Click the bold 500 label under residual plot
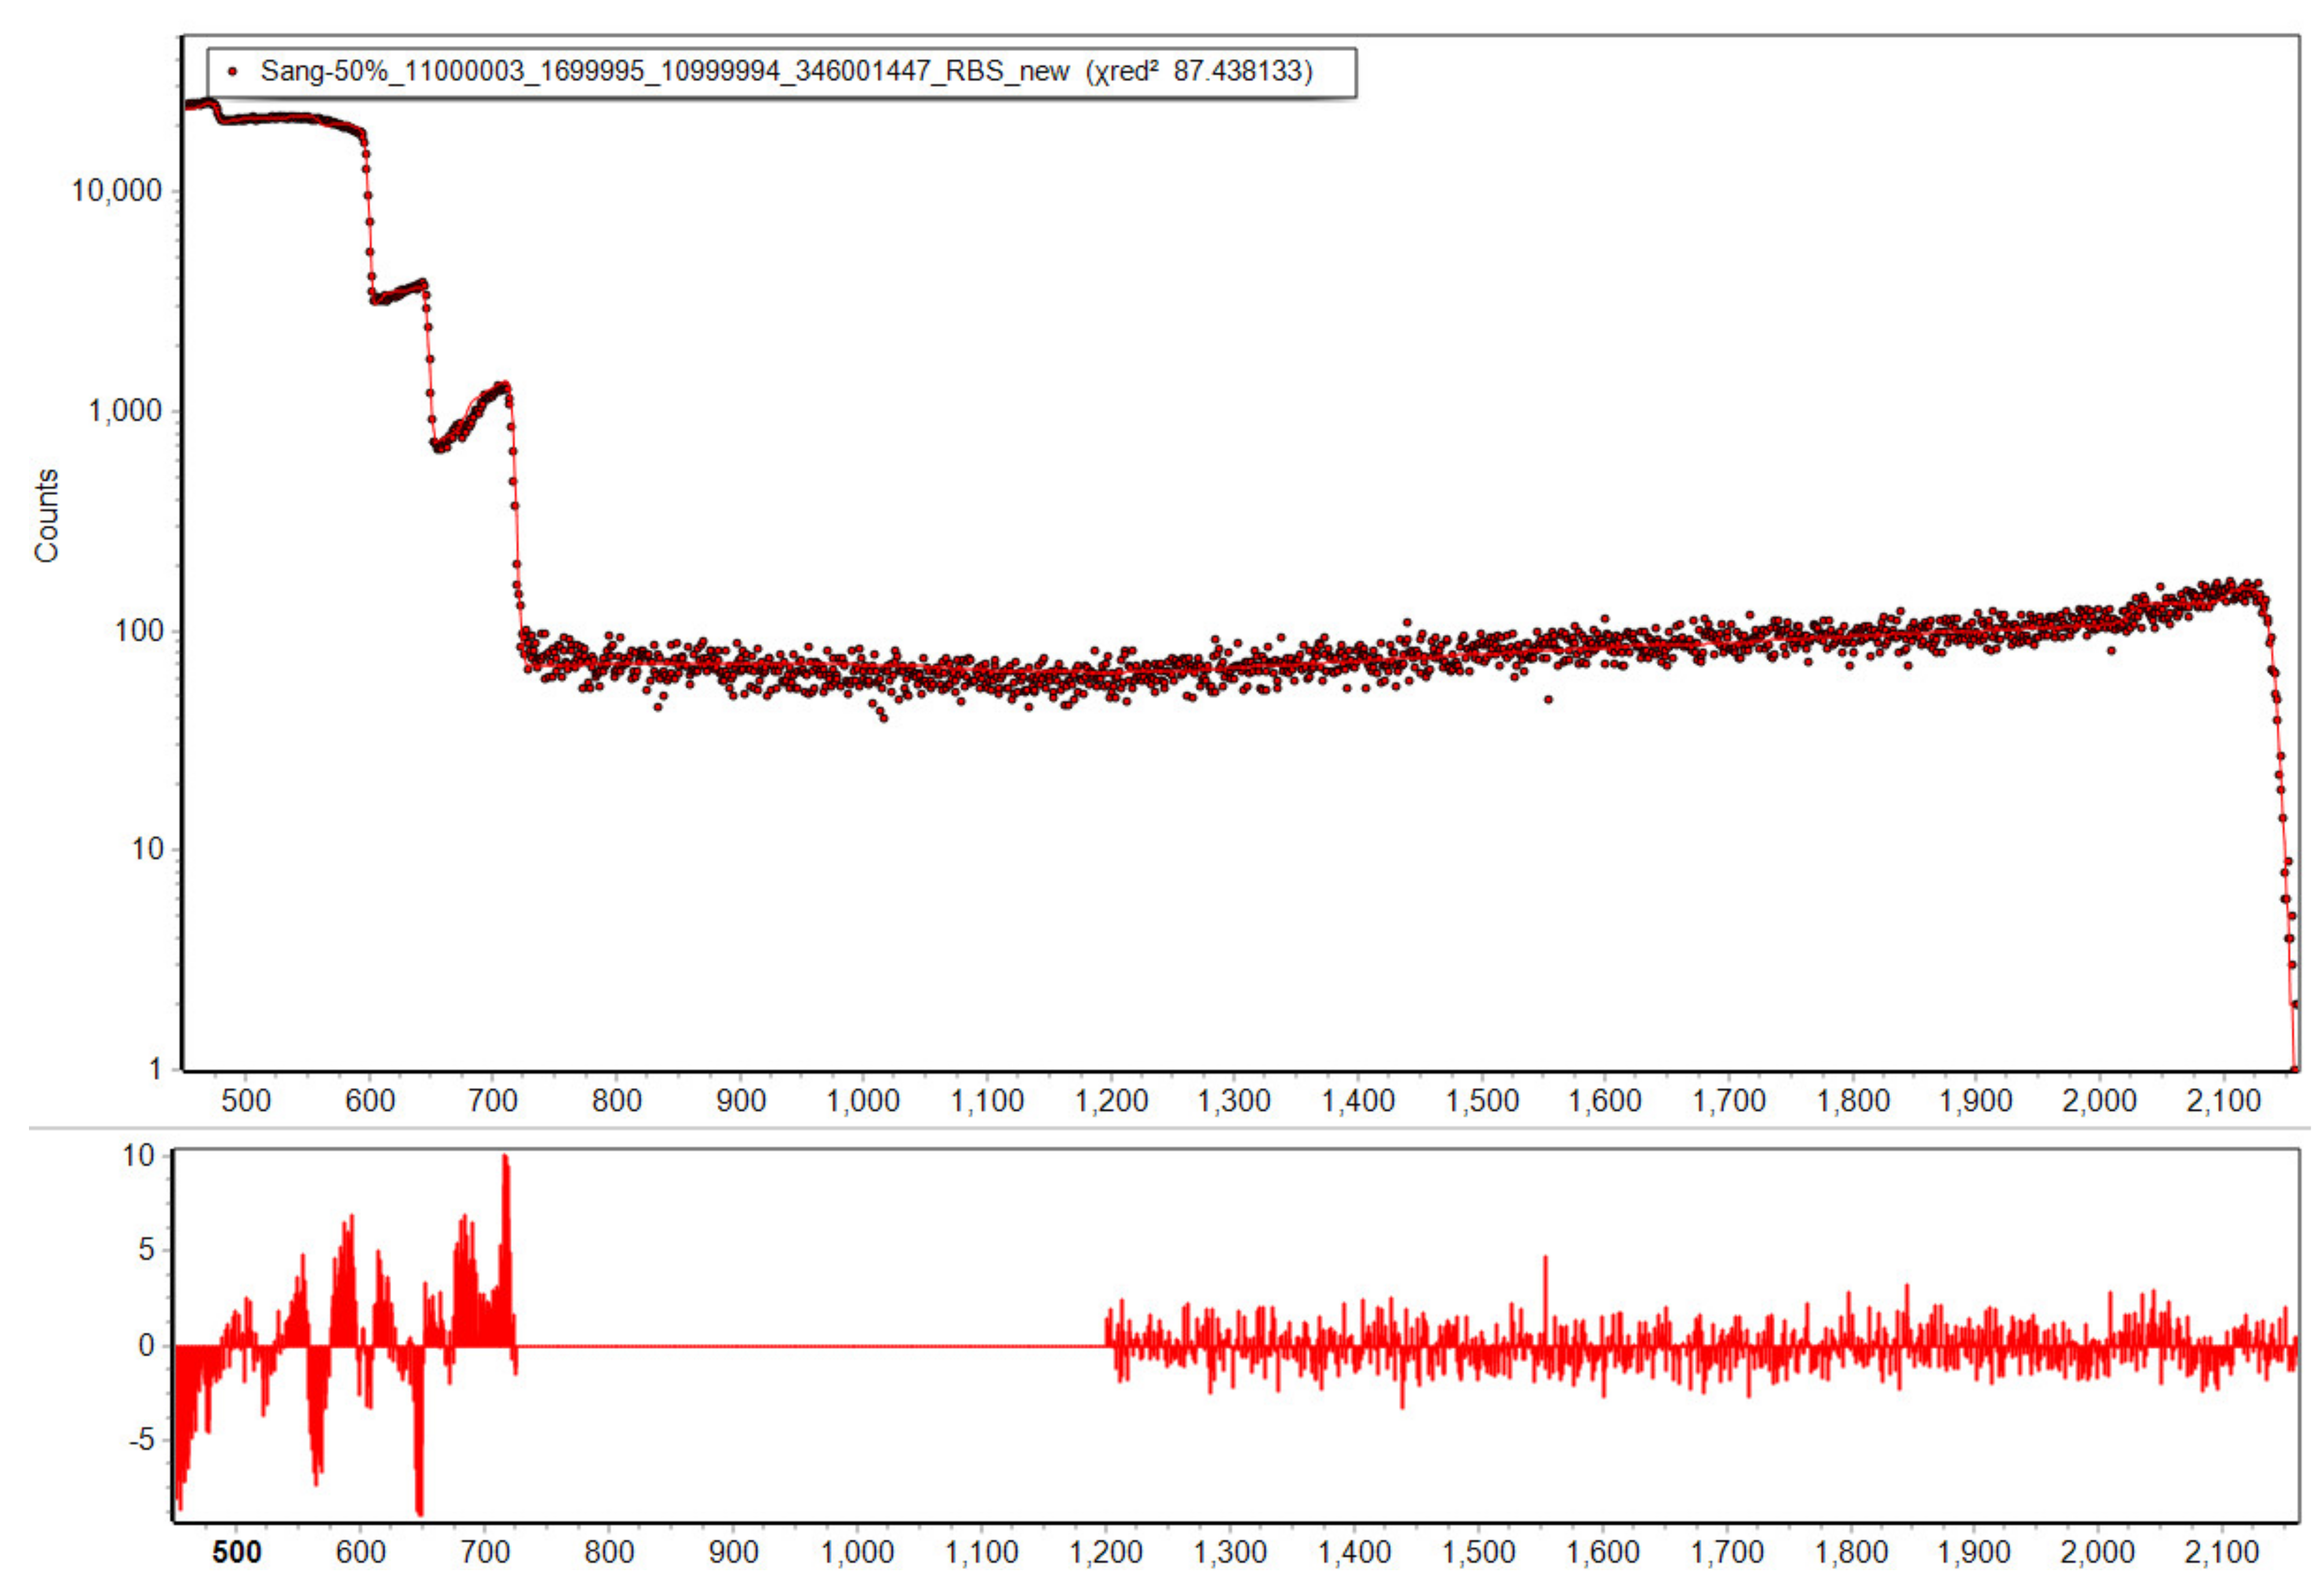The height and width of the screenshot is (1594, 2324). pos(236,1552)
